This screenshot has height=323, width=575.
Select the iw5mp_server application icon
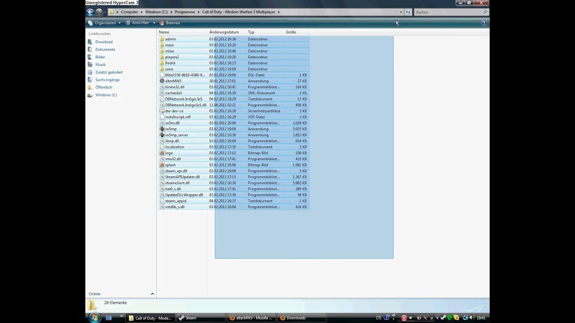[x=162, y=135]
